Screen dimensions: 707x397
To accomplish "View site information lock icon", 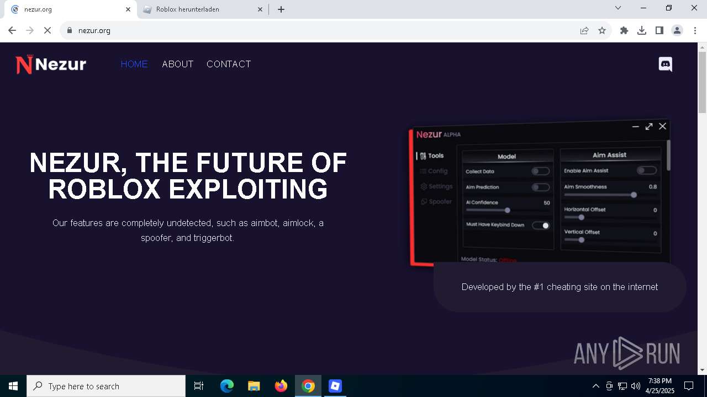I will click(70, 30).
